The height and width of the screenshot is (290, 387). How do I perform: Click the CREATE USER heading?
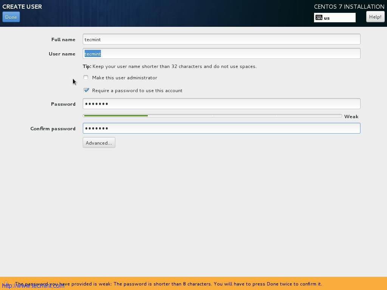click(22, 7)
